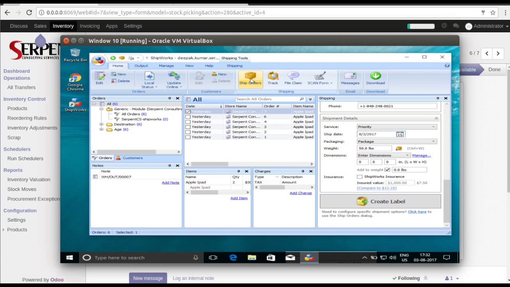
Task: Select the All Orders (6) filter
Action: click(x=133, y=114)
